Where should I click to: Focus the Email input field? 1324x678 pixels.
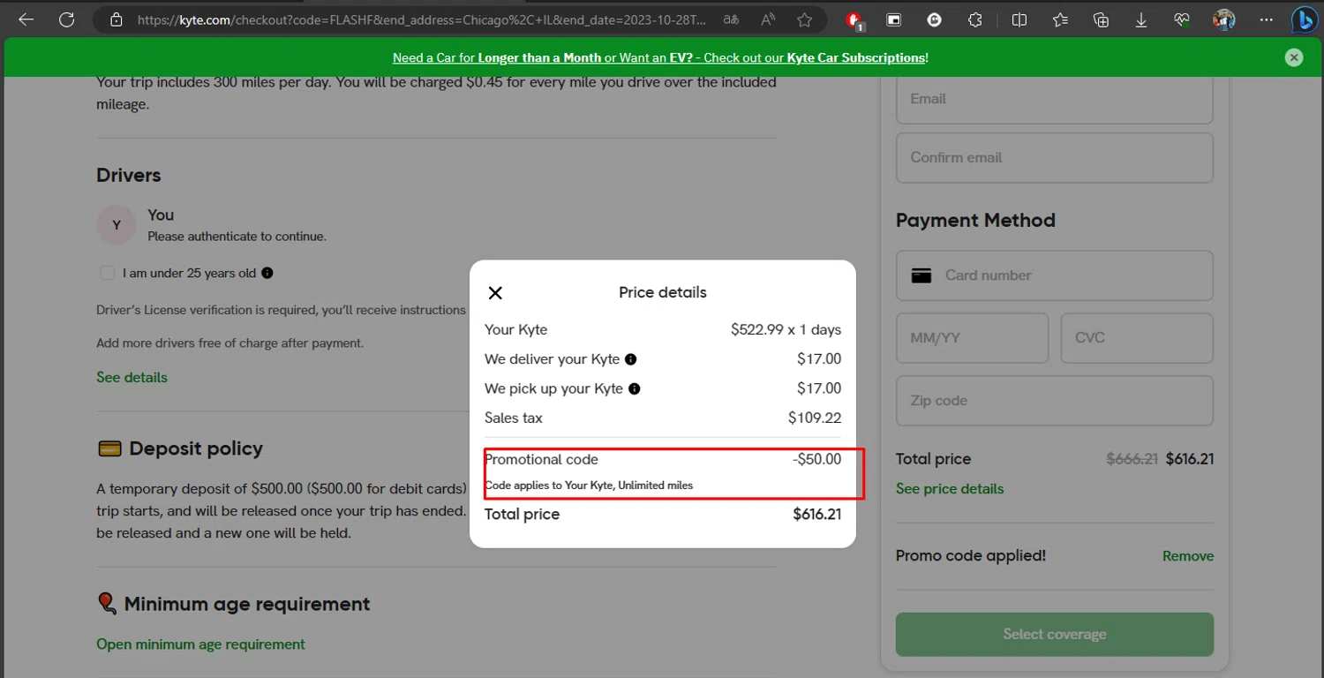(x=1055, y=99)
